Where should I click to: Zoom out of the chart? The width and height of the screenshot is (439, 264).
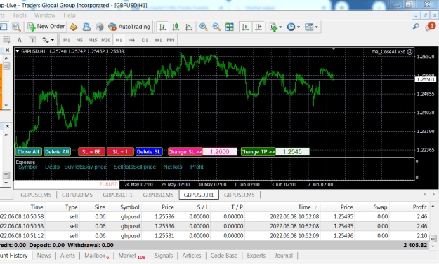[x=216, y=27]
